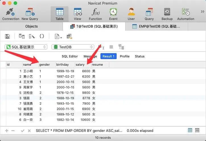Switch to form view in status bar

(x=197, y=130)
